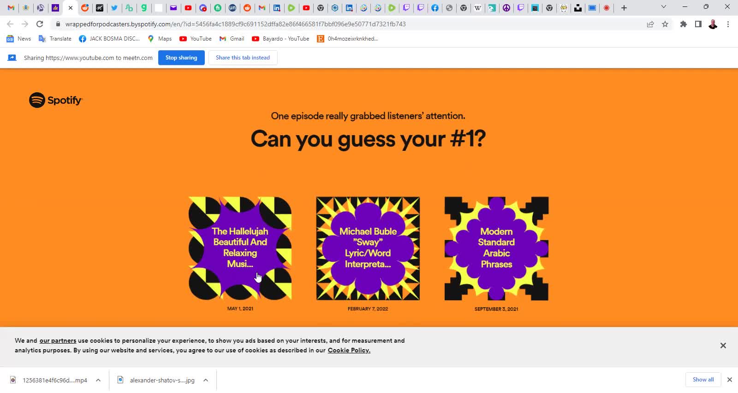The image size is (738, 393).
Task: Select the Modern Standard Arabic Phrases card
Action: coord(496,248)
